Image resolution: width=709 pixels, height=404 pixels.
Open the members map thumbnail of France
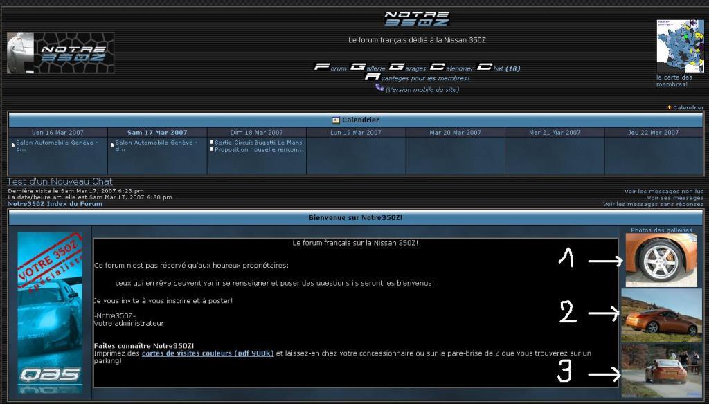pyautogui.click(x=679, y=46)
